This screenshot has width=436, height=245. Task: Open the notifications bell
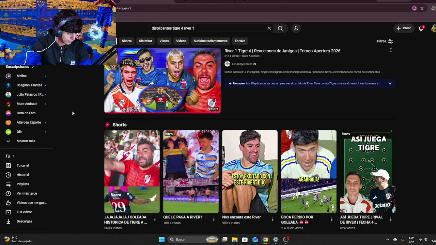tap(421, 28)
